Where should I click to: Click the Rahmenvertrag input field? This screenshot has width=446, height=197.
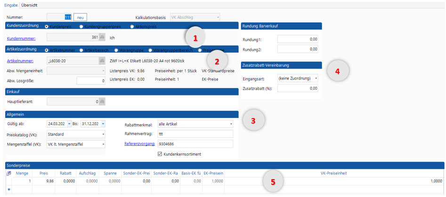pos(195,134)
